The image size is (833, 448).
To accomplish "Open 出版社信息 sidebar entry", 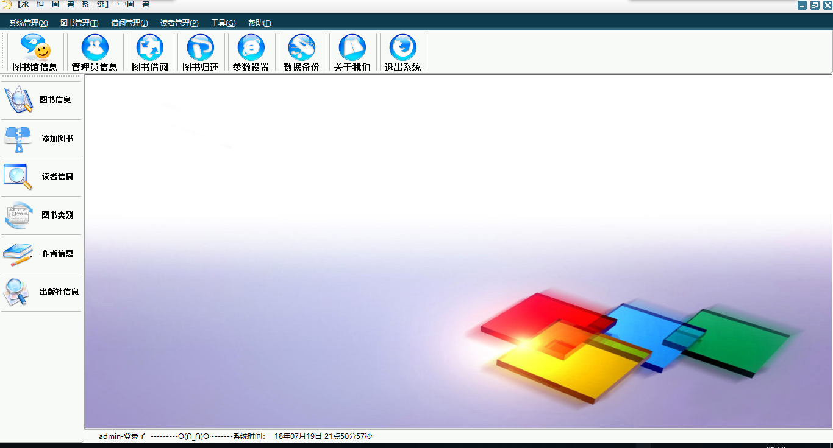I will click(x=41, y=292).
